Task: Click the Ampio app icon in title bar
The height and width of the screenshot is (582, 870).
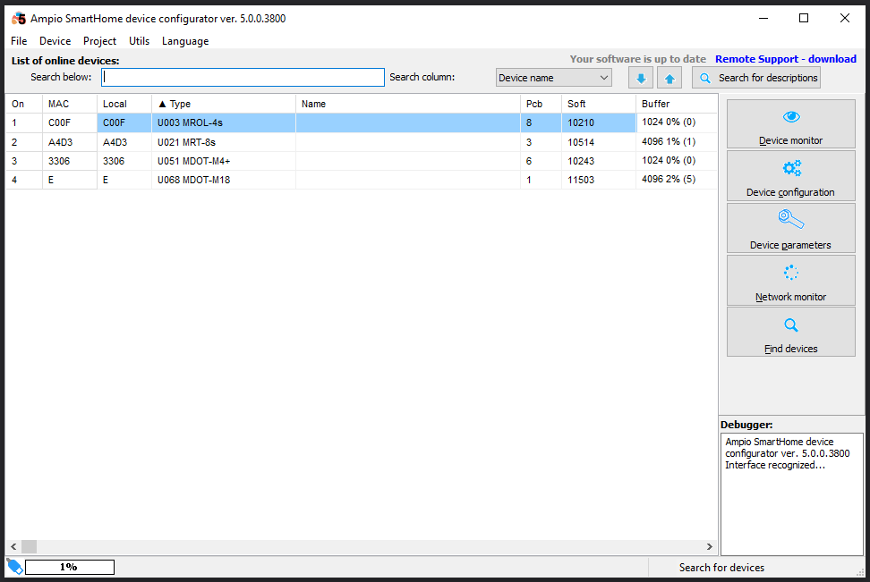Action: [18, 18]
